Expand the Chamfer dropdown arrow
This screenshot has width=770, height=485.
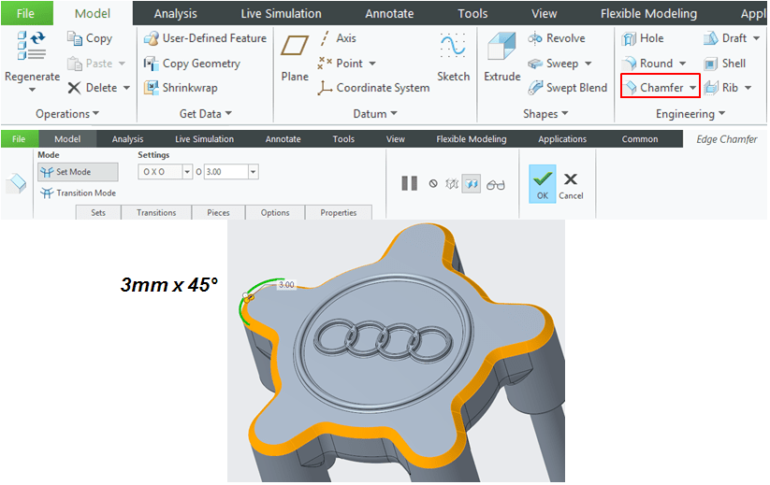[x=692, y=88]
